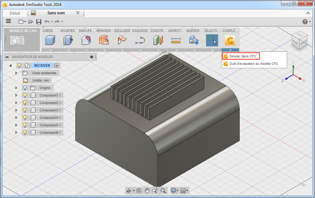
Task: Open the INSPECTER dropdown arrow
Action: [176, 50]
